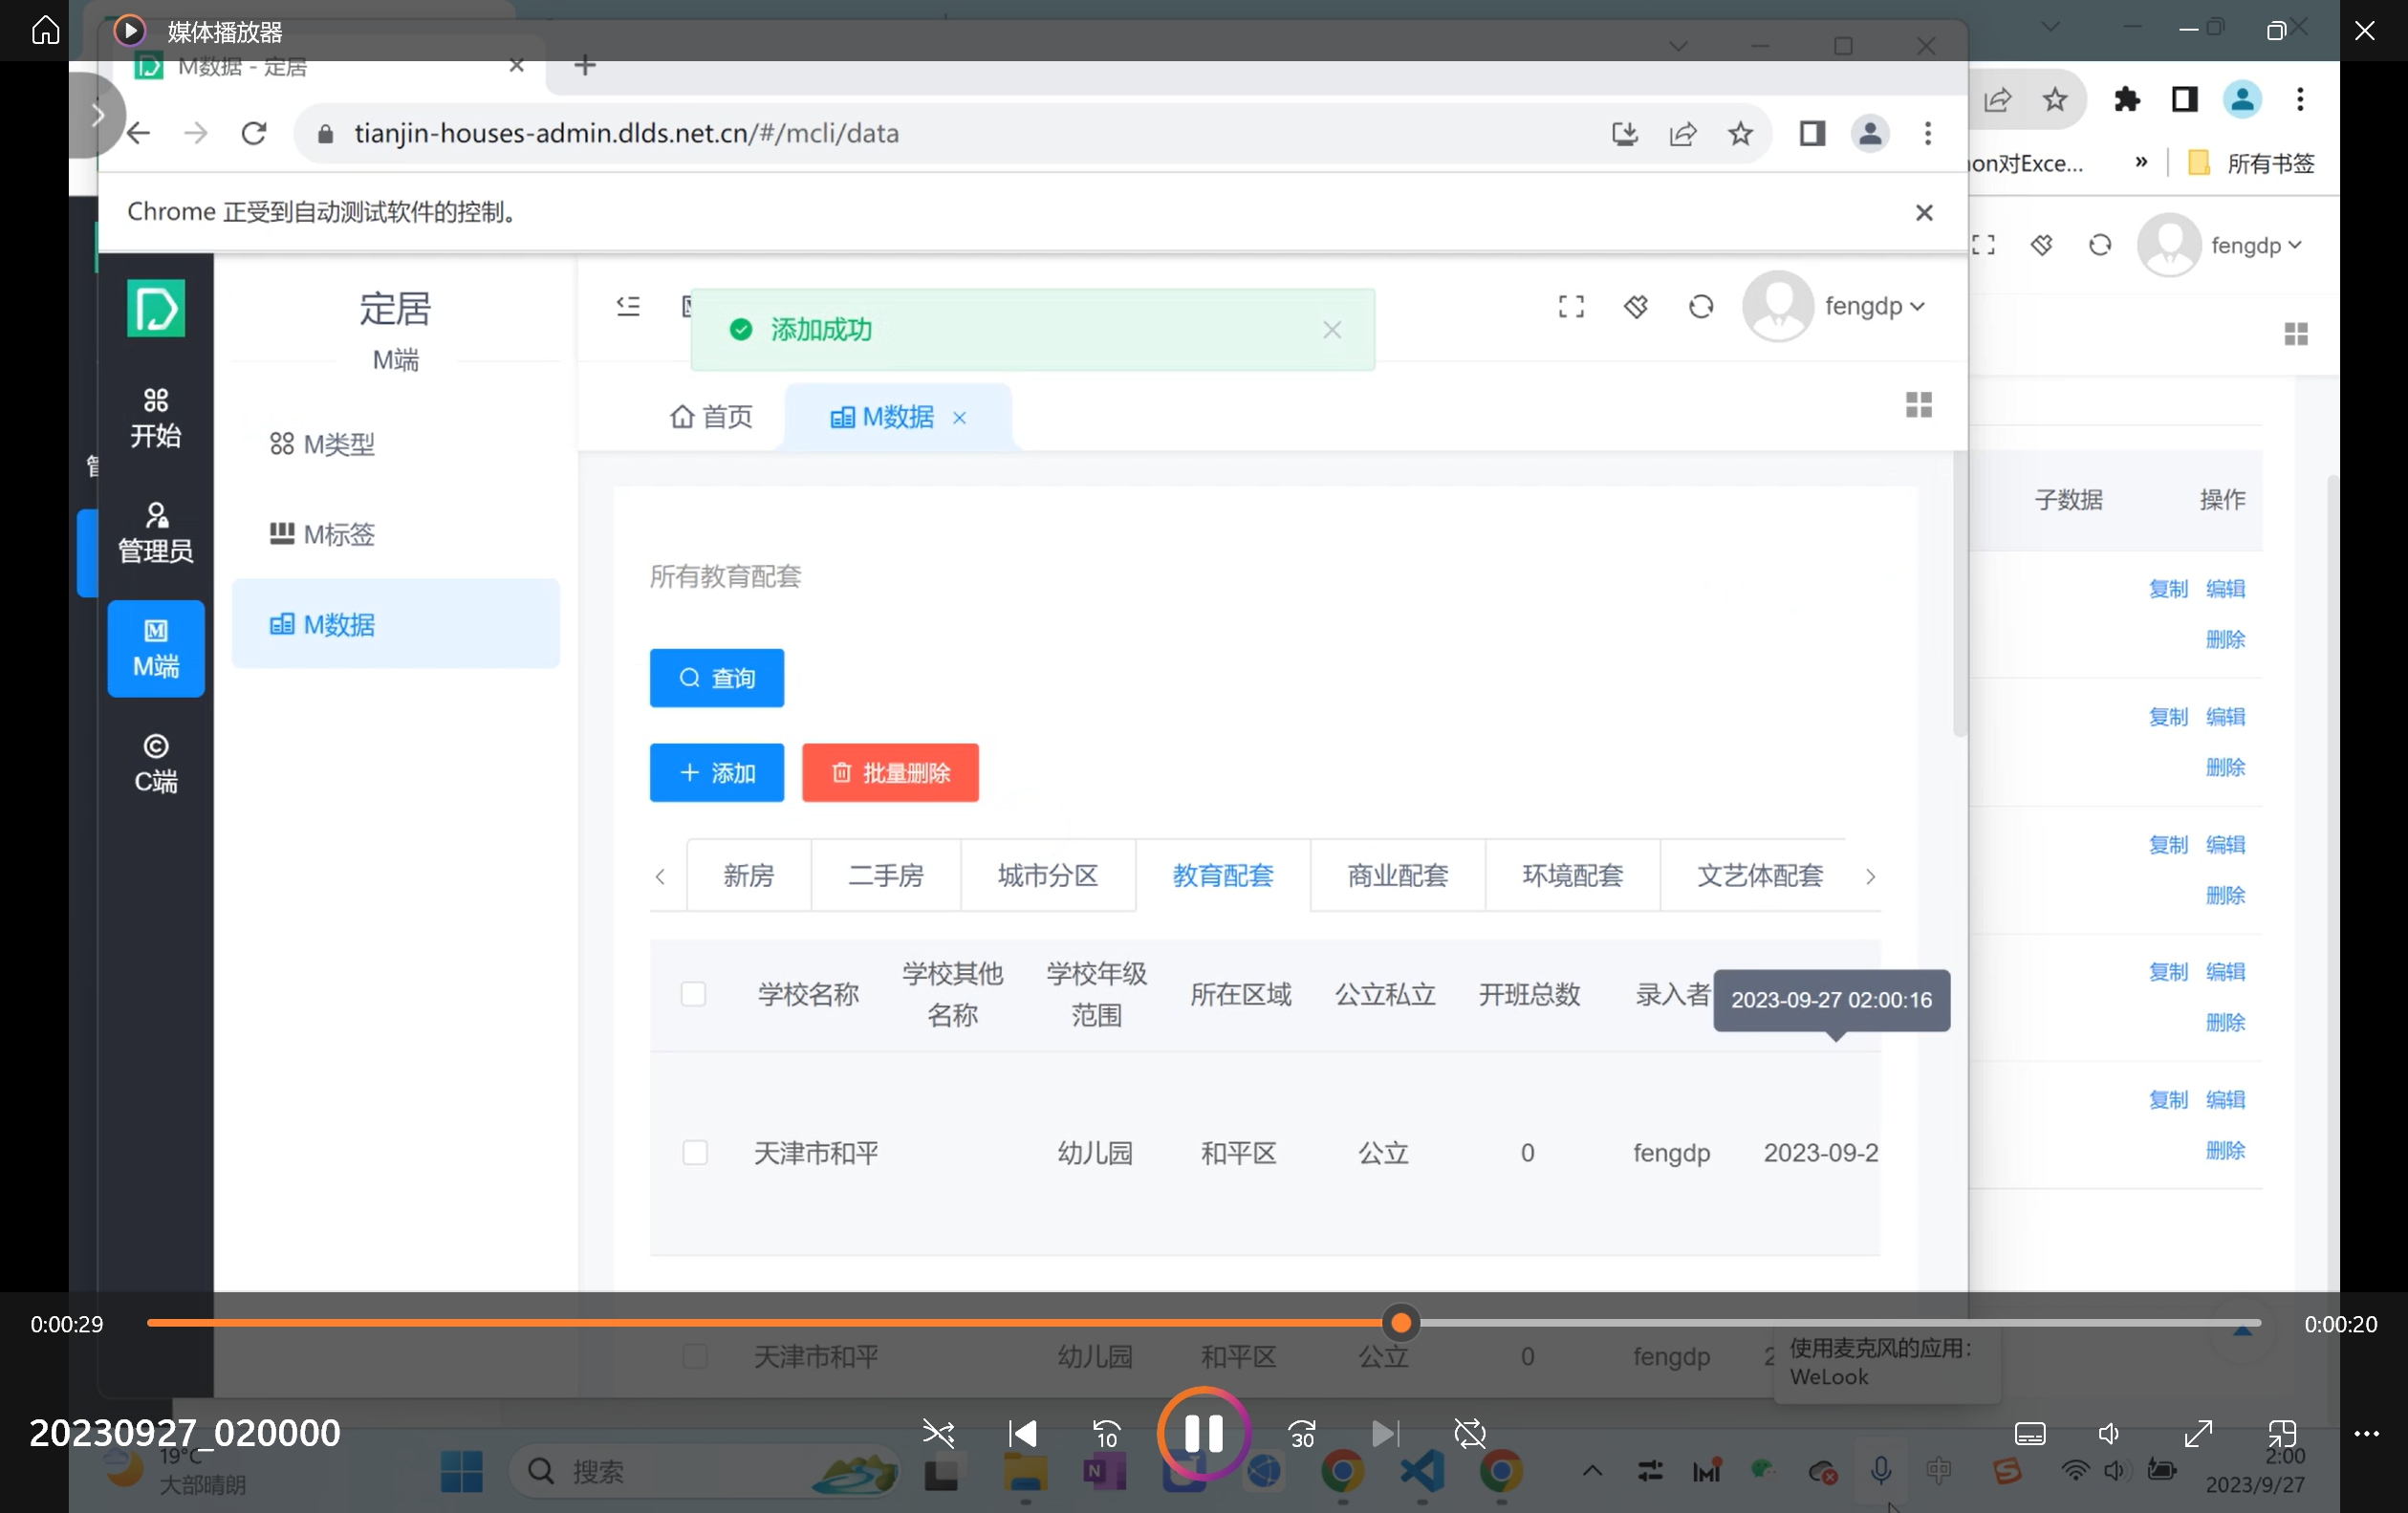This screenshot has height=1513, width=2408.
Task: Open extensions puzzle icon in back window
Action: 2127,99
